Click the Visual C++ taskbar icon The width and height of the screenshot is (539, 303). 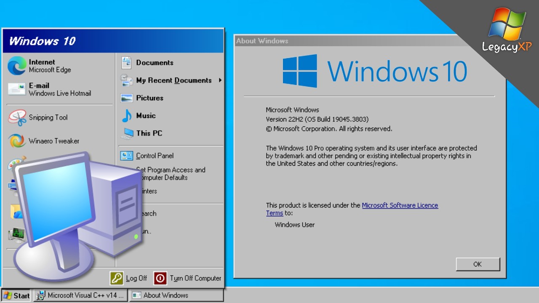(41, 295)
